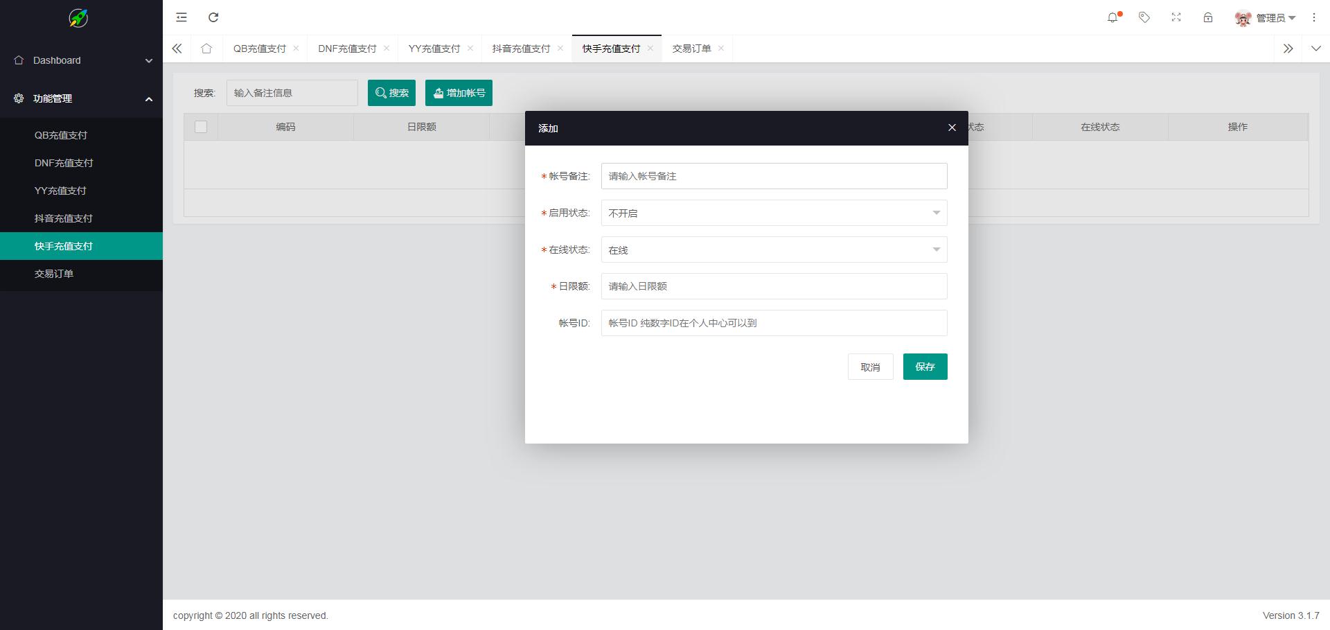Open the notifications bell

pyautogui.click(x=1112, y=17)
